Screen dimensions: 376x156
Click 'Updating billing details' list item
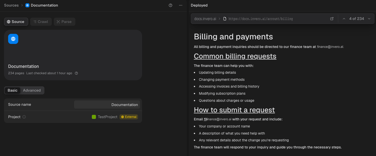[217, 72]
